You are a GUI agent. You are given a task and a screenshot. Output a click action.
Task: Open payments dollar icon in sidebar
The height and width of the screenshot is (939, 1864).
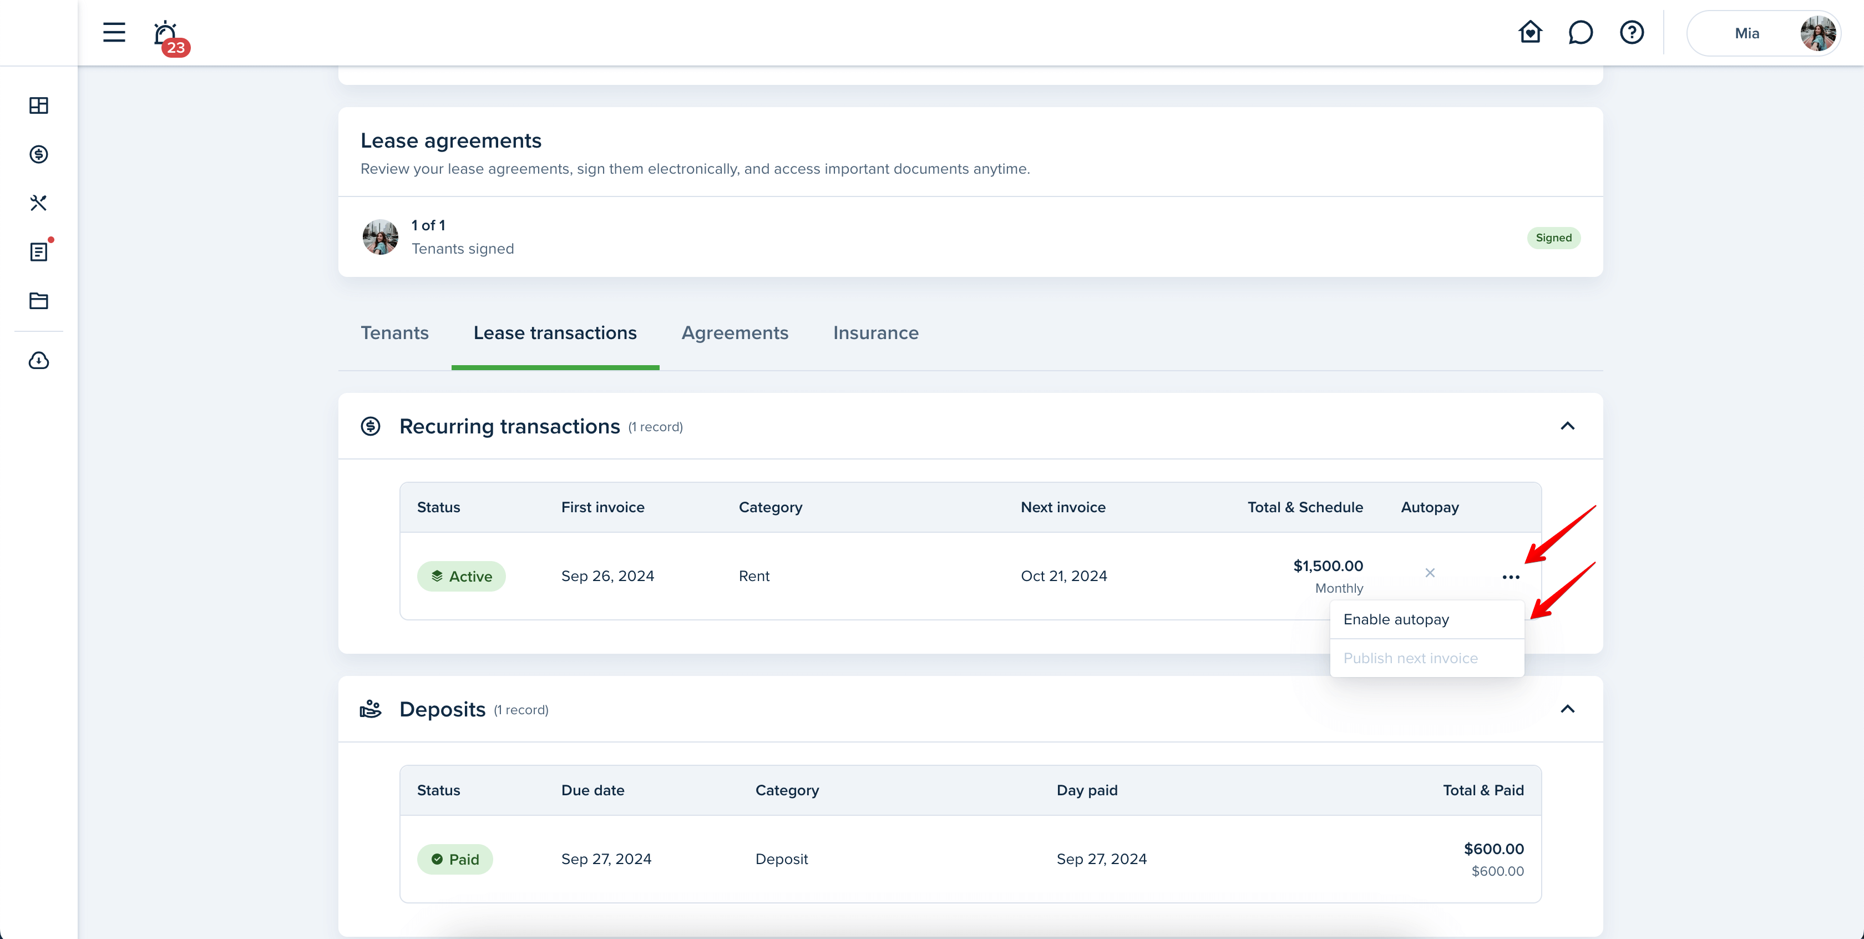tap(39, 154)
